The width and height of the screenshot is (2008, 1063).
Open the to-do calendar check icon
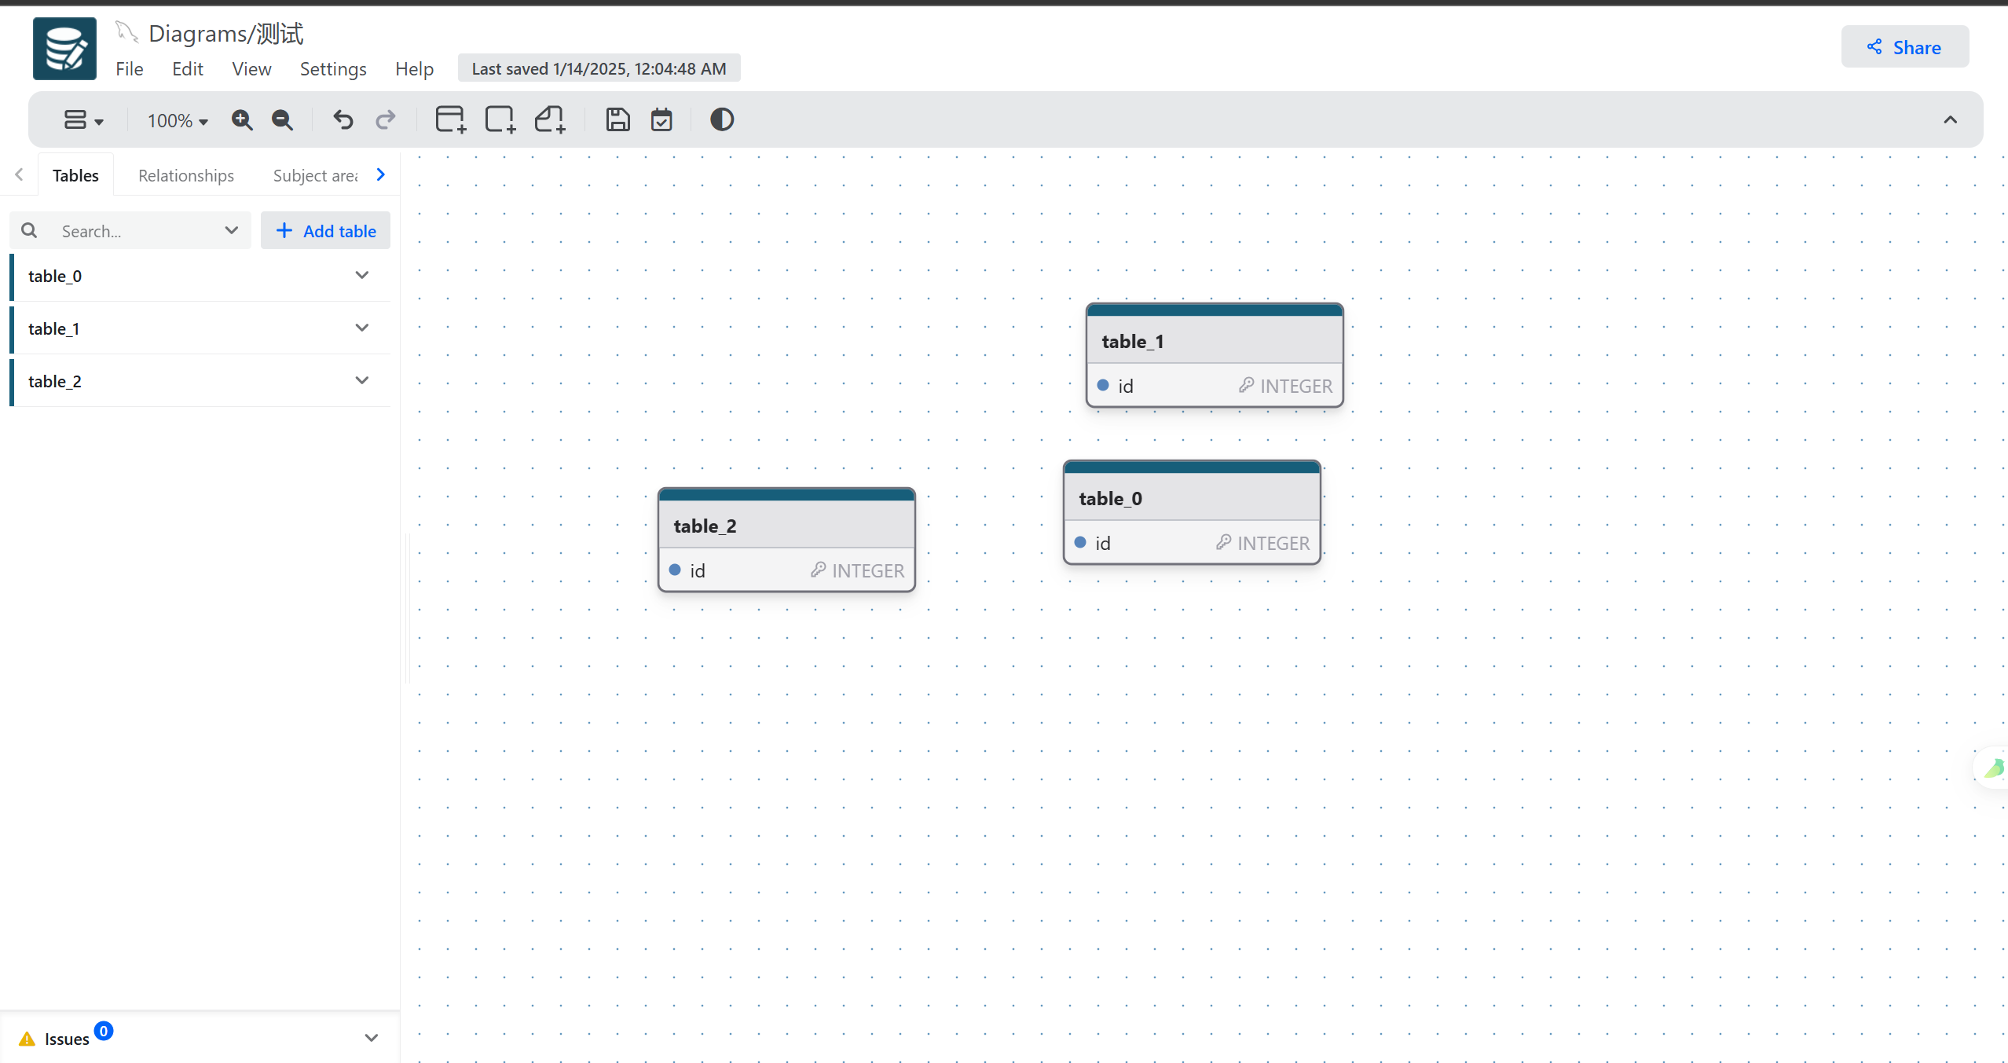tap(661, 119)
